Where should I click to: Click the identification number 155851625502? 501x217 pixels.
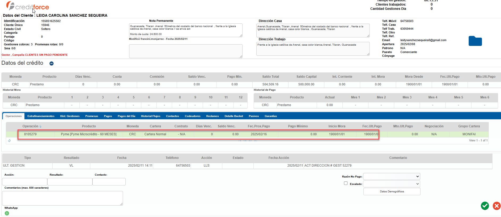[51, 21]
